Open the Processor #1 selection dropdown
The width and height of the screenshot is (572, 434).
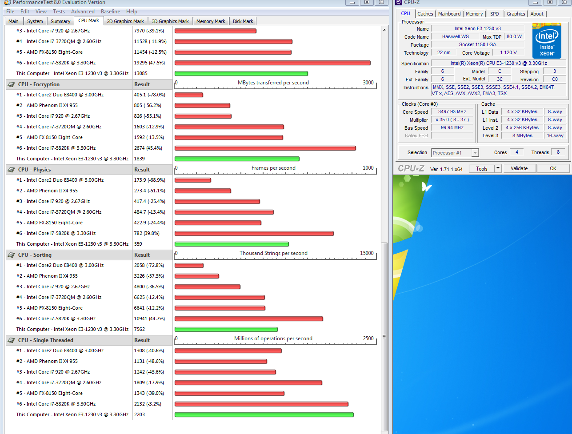[455, 152]
